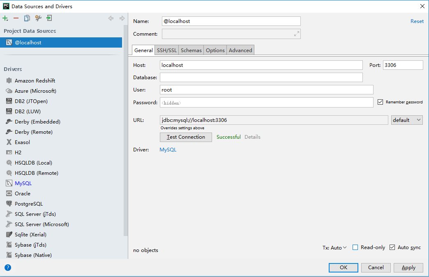429x277 pixels.
Task: Confirm with the OK button
Action: coord(344,268)
